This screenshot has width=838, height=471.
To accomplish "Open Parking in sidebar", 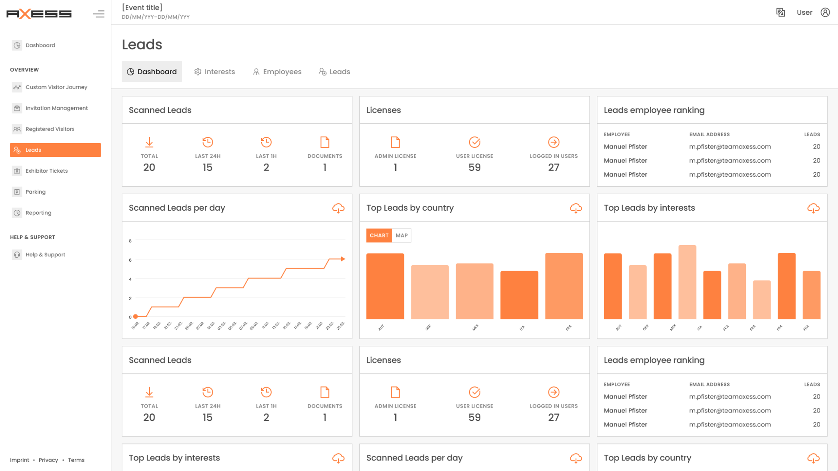I will (x=35, y=192).
